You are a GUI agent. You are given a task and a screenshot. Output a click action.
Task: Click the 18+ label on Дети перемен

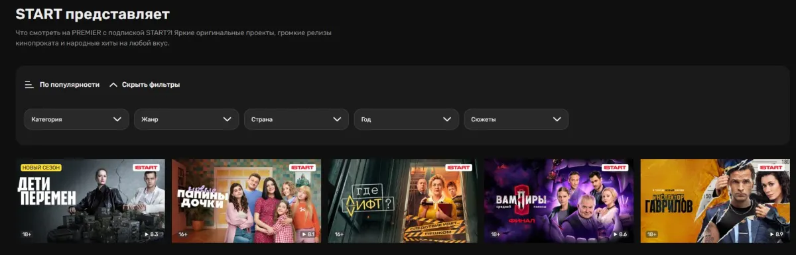tap(27, 234)
